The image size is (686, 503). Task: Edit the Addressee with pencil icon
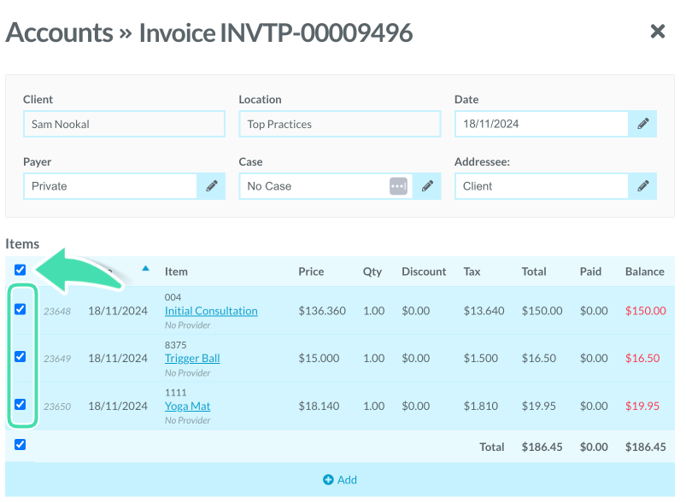pyautogui.click(x=642, y=186)
